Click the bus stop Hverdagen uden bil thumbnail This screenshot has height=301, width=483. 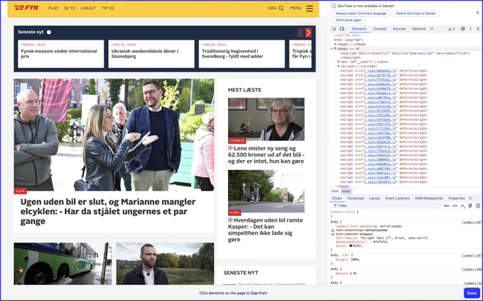click(266, 191)
